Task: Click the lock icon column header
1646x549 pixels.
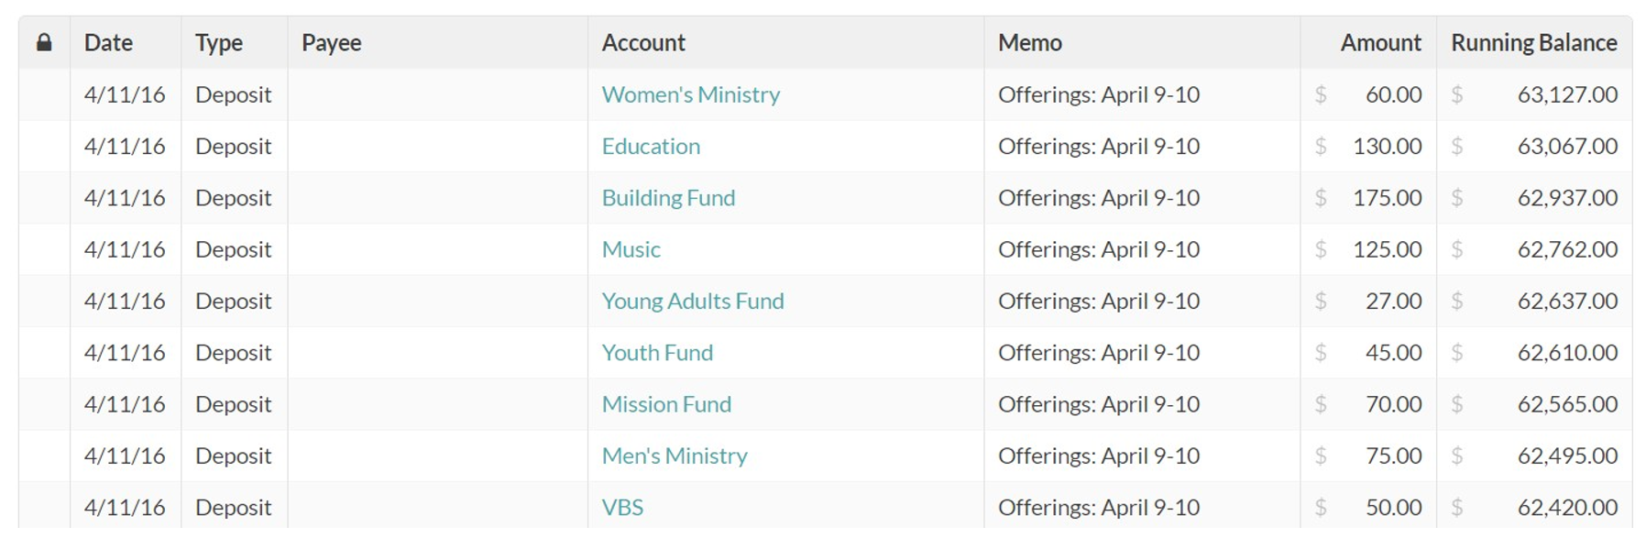Action: (x=44, y=42)
